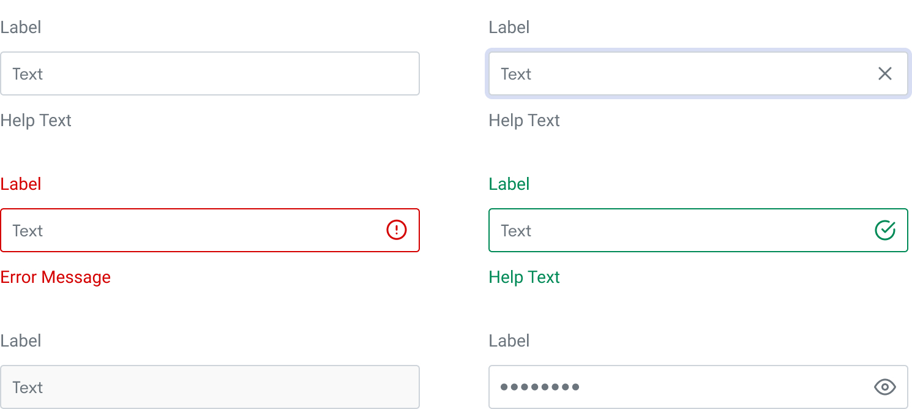Click inside the green-bordered success input

coord(698,230)
